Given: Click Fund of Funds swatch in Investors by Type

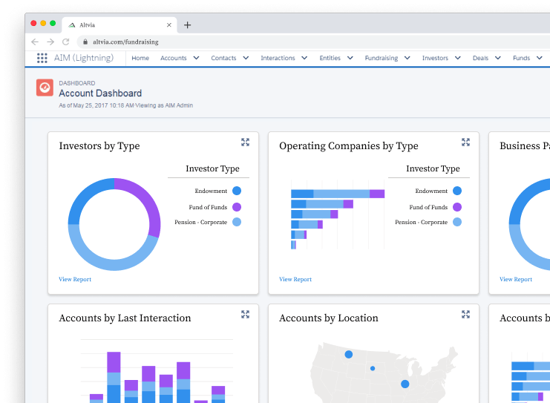Looking at the screenshot, I should click(x=237, y=207).
